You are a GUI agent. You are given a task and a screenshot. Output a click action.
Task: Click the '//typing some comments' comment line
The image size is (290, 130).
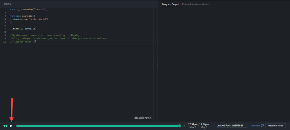tap(45, 35)
